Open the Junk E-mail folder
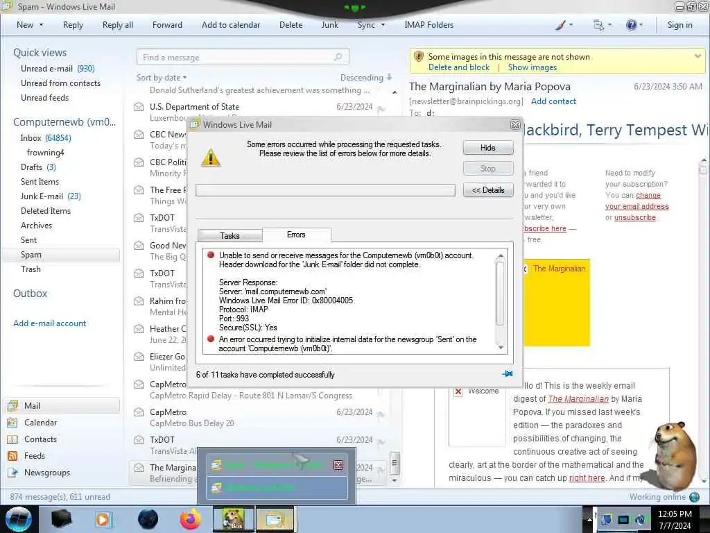This screenshot has height=533, width=710. coord(51,196)
